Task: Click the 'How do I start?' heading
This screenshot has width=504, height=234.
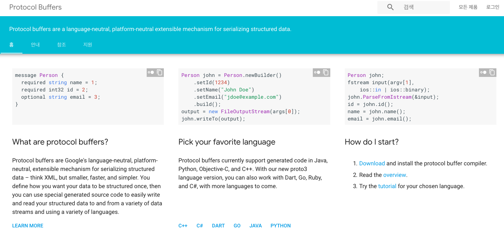Action: (371, 142)
